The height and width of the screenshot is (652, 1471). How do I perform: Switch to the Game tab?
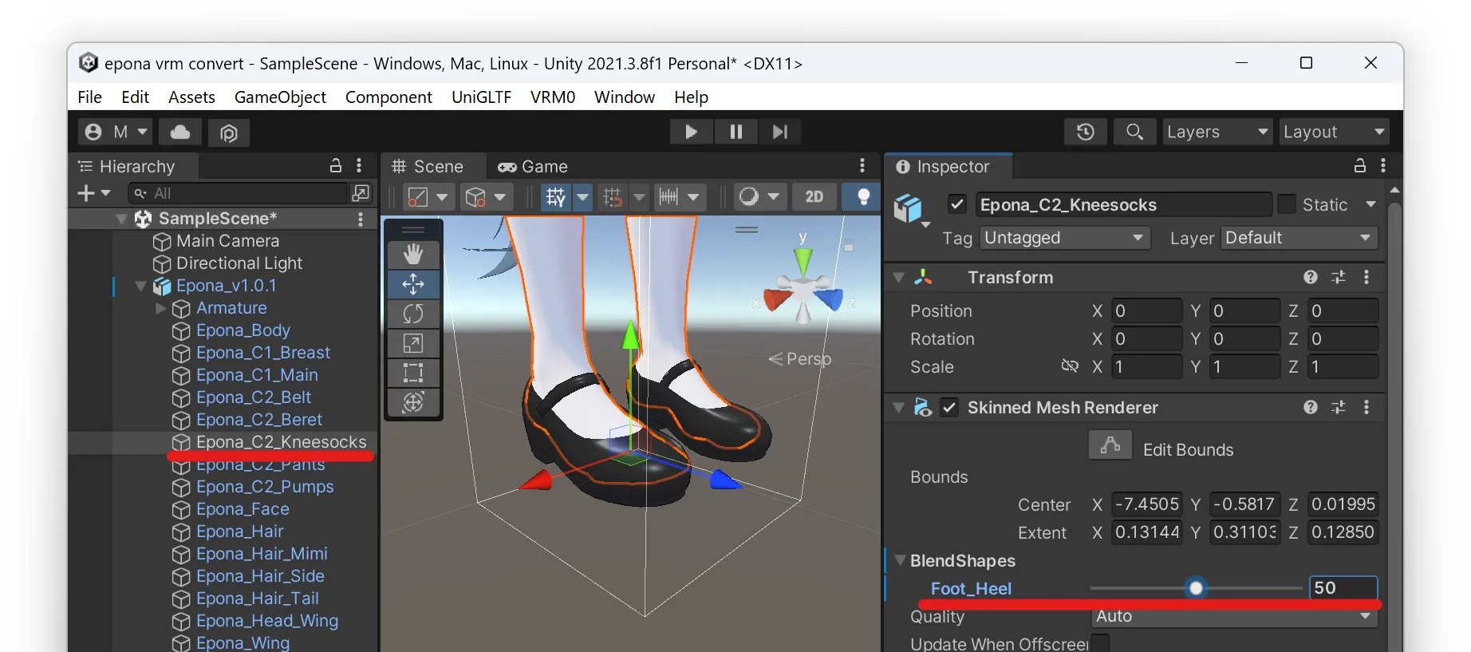coord(533,166)
